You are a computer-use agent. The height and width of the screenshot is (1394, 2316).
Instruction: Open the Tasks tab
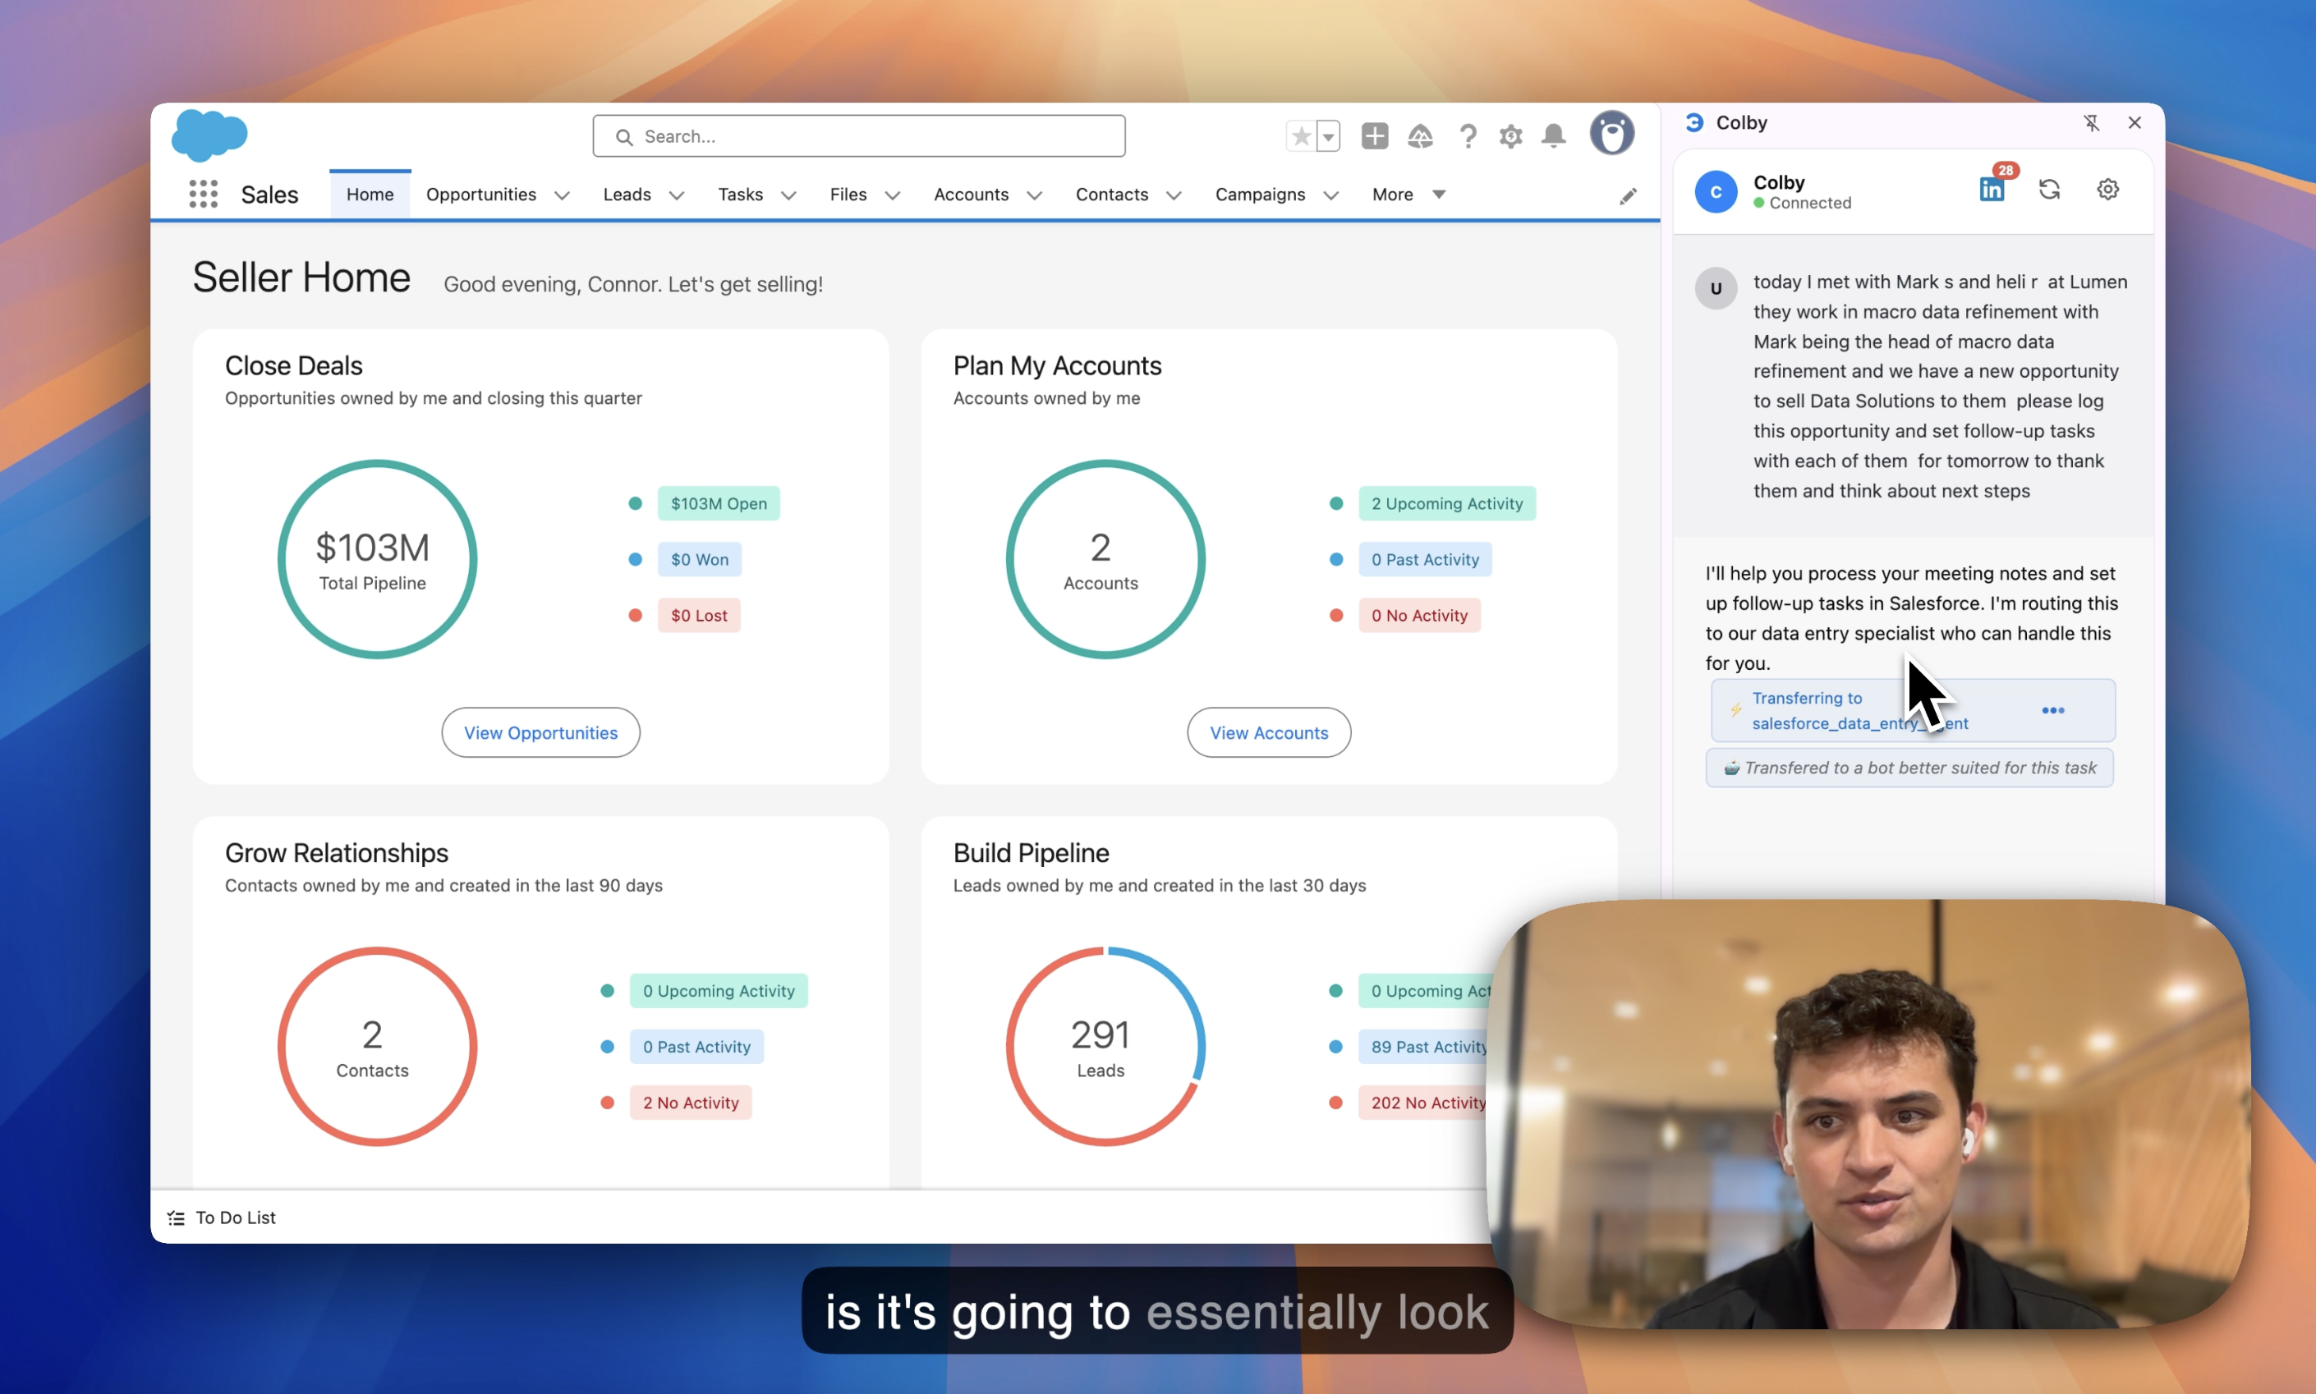(x=740, y=195)
